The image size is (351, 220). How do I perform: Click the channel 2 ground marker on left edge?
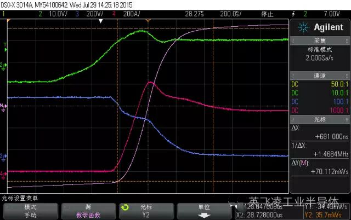(3, 66)
